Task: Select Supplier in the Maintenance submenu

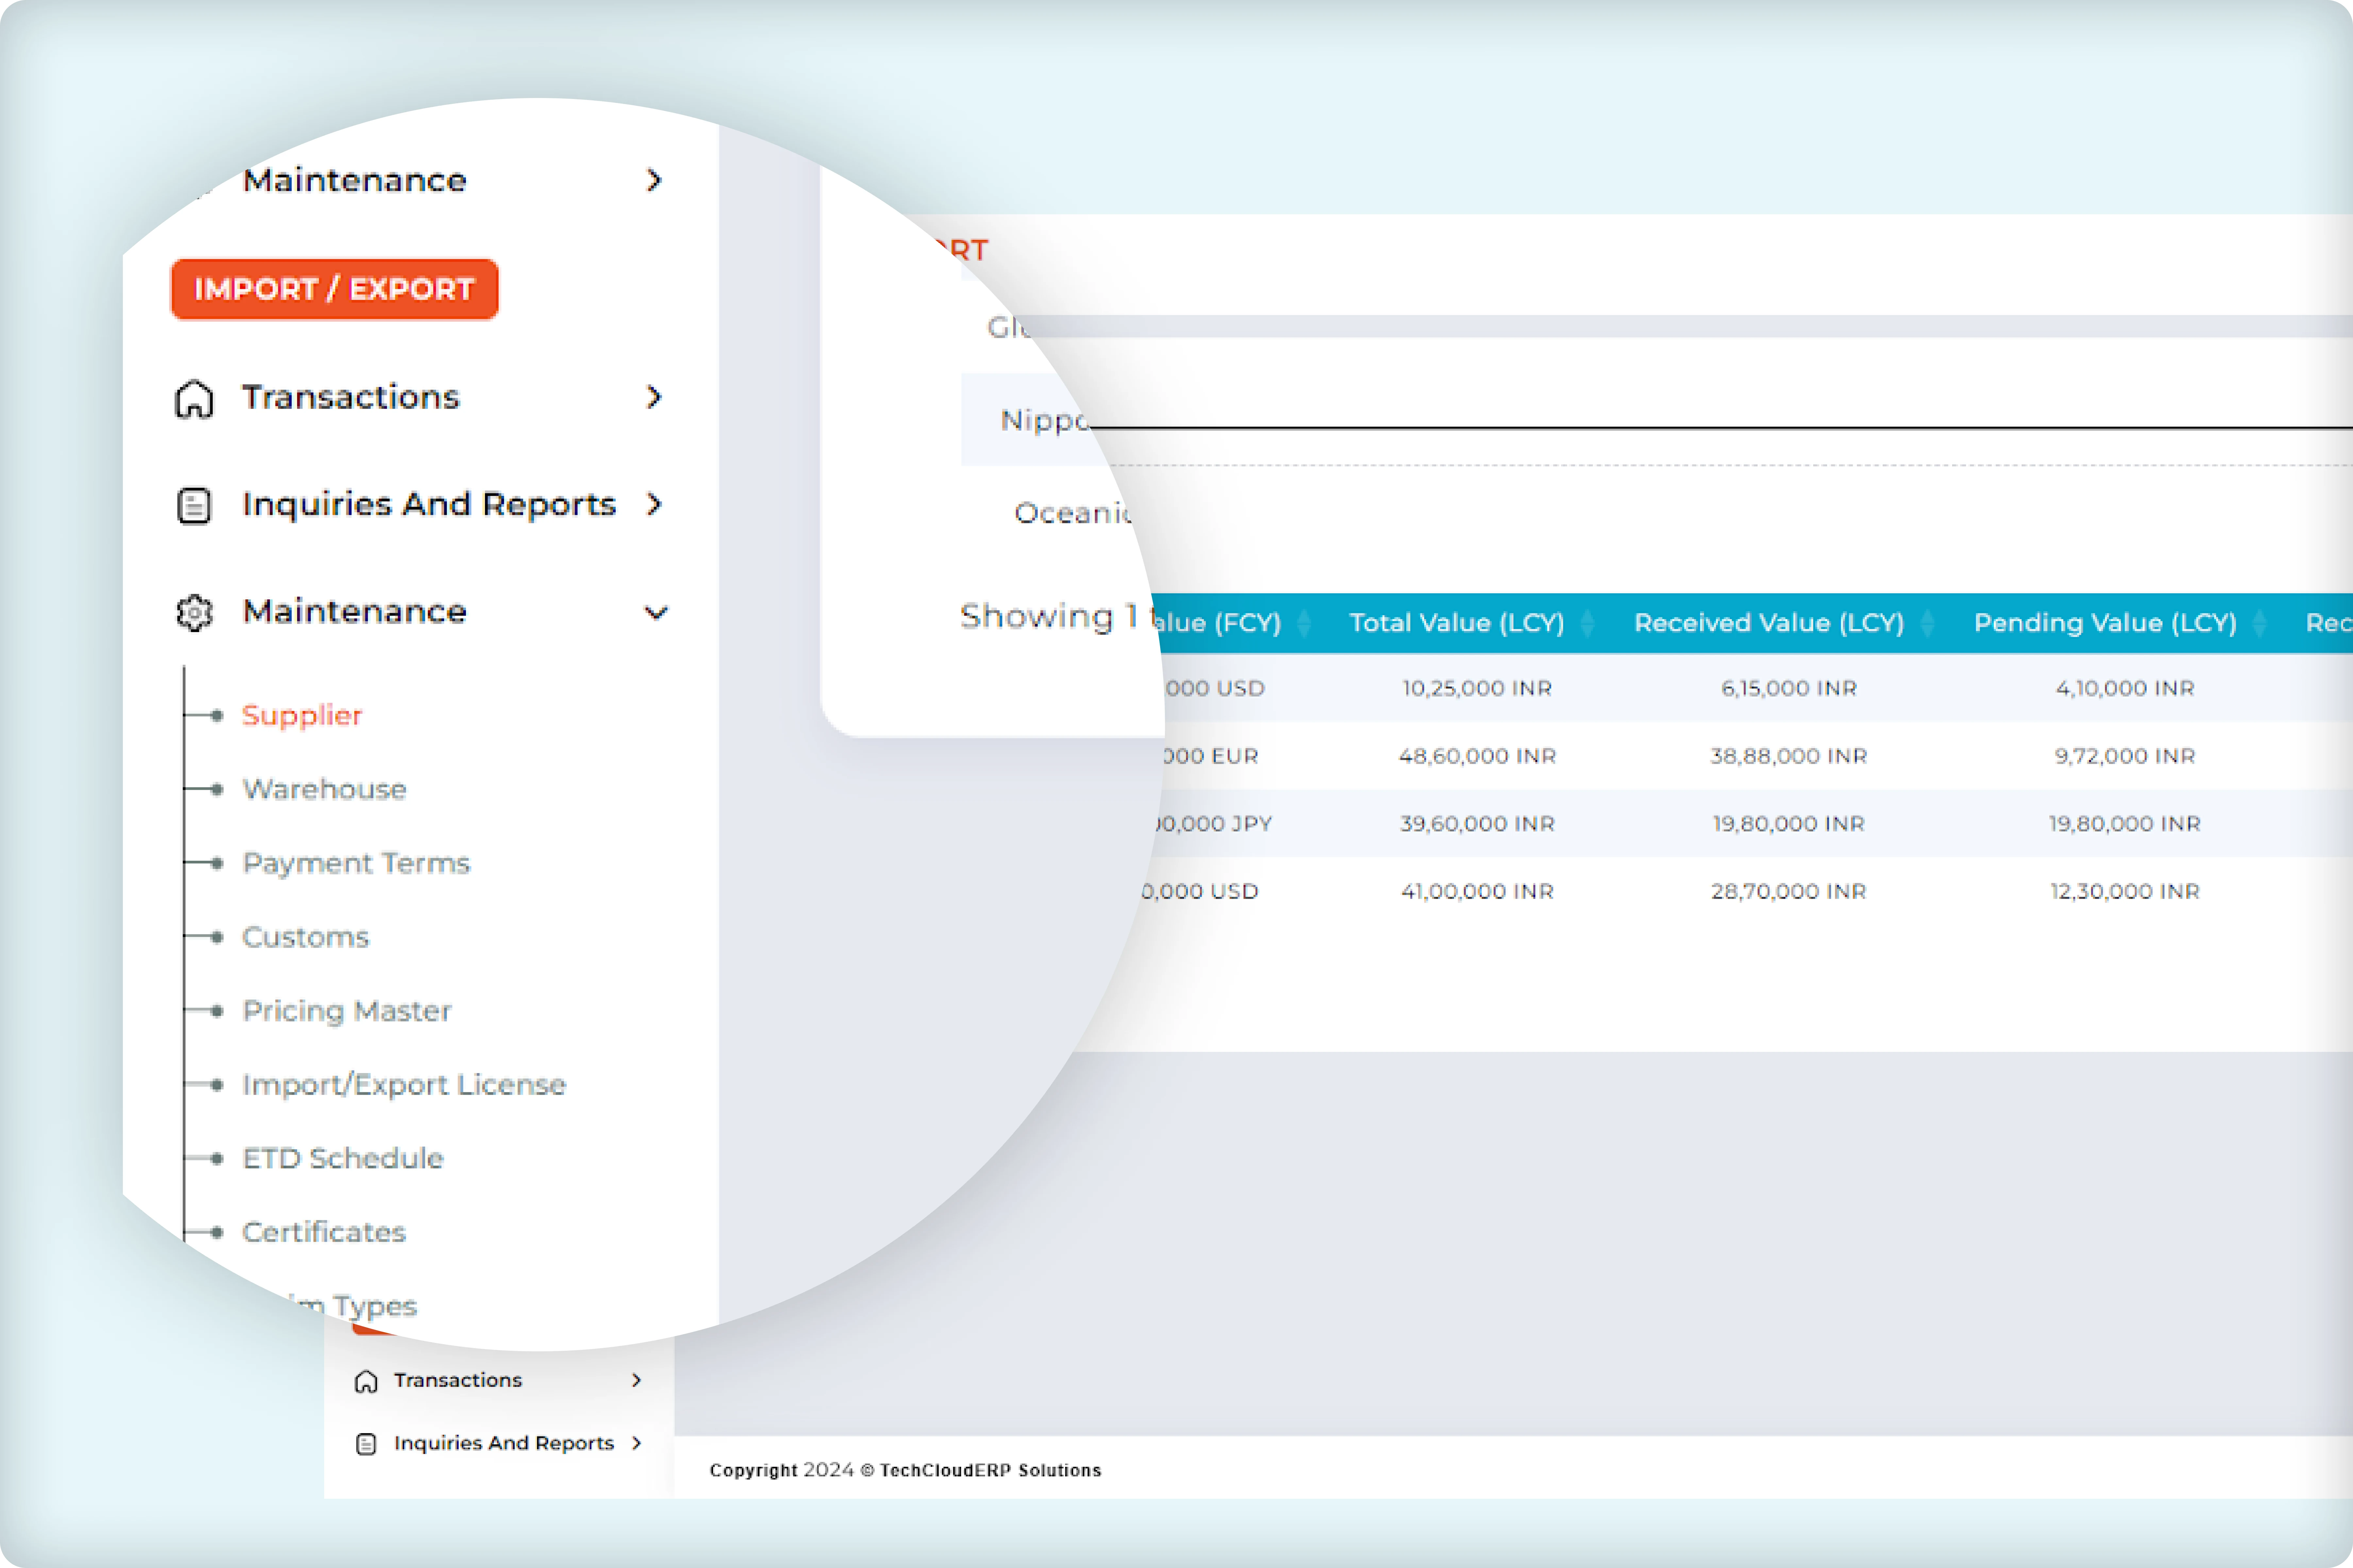Action: (301, 715)
